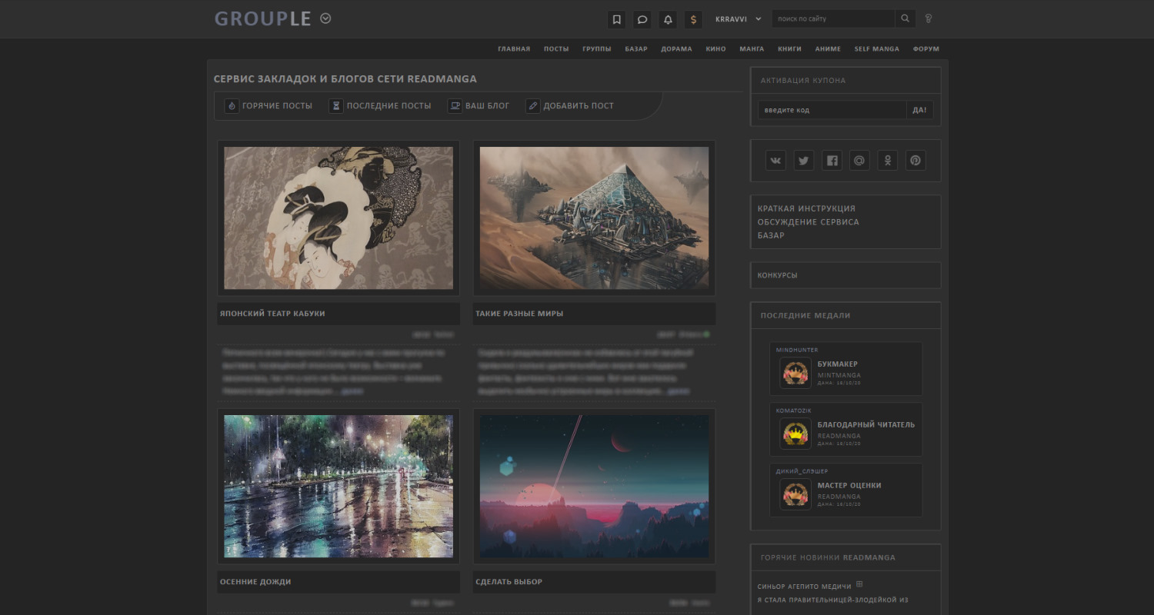Click the Facebook icon in the sidebar
Viewport: 1154px width, 615px height.
pyautogui.click(x=832, y=160)
